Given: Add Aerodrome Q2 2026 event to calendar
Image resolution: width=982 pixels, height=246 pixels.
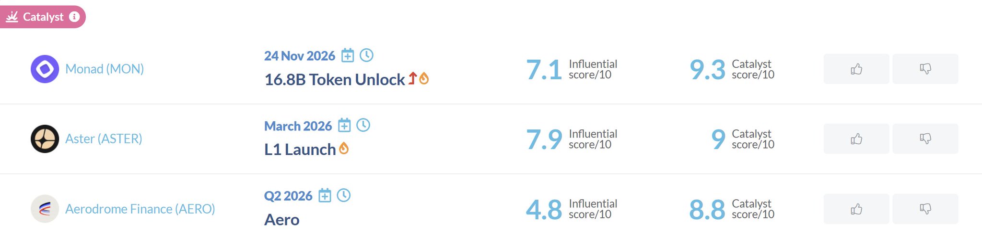Looking at the screenshot, I should point(325,195).
